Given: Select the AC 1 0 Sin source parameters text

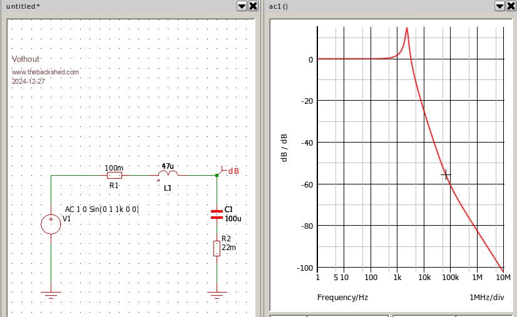Looking at the screenshot, I should pyautogui.click(x=102, y=209).
